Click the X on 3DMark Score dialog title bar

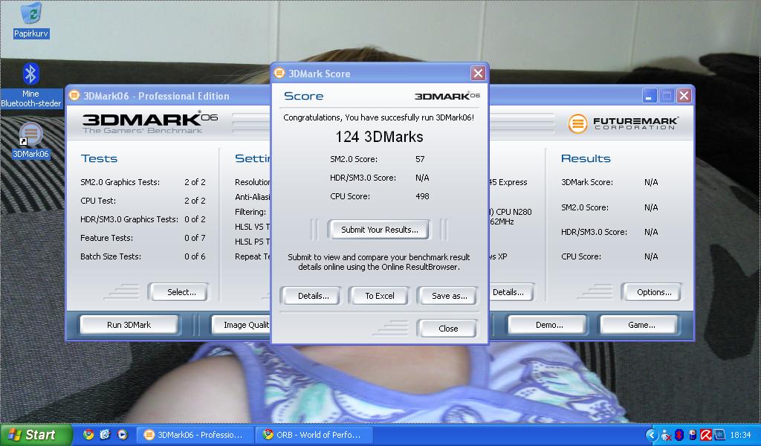pyautogui.click(x=478, y=74)
